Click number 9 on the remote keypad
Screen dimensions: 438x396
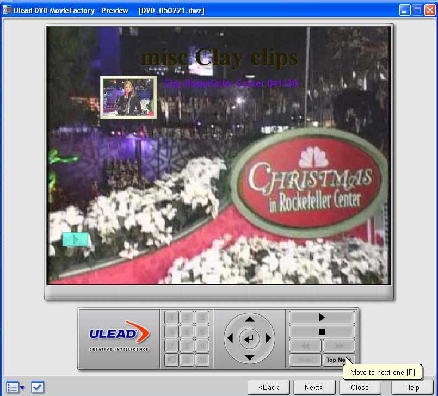click(x=202, y=346)
